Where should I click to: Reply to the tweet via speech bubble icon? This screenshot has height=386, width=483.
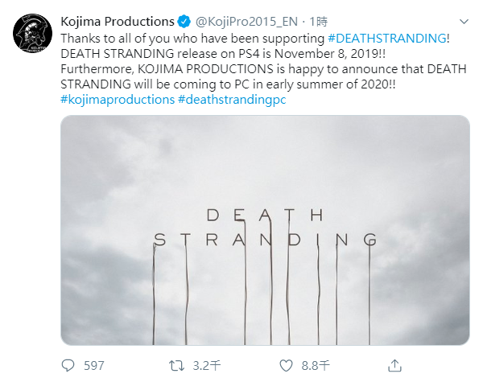point(68,365)
